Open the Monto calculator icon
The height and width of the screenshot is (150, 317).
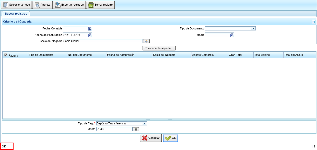coord(136,129)
